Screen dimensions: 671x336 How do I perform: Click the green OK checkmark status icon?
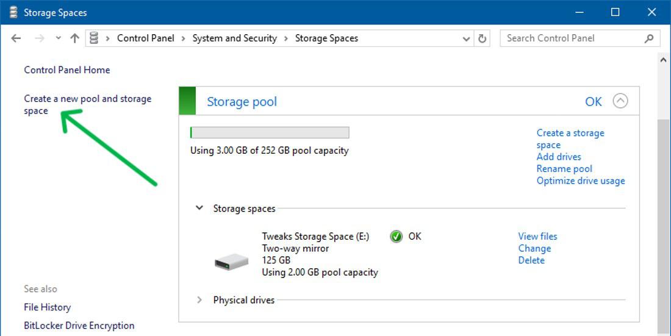(396, 237)
